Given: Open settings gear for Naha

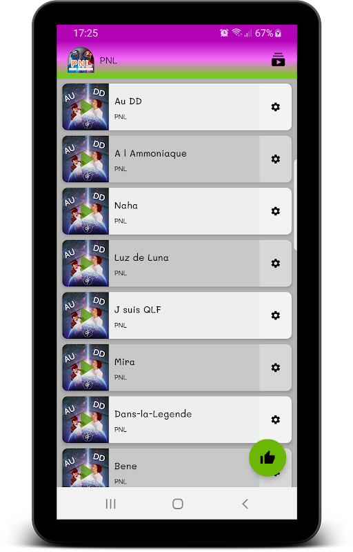Looking at the screenshot, I should (276, 211).
